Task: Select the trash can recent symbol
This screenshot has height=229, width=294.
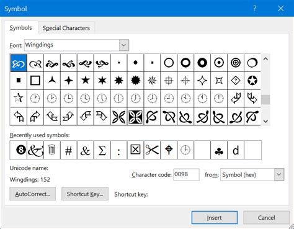Action: pos(52,150)
